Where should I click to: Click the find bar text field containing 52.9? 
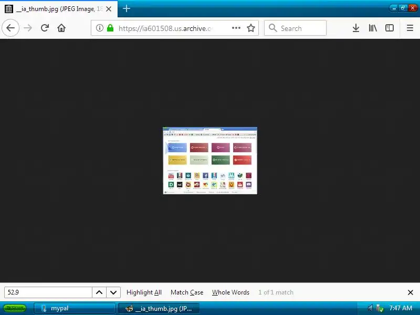point(48,292)
